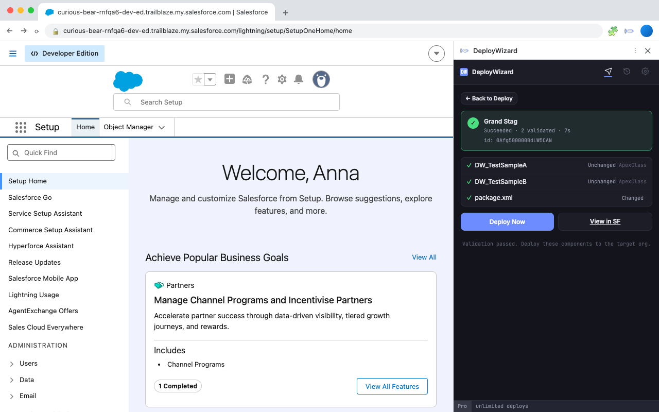Image resolution: width=659 pixels, height=412 pixels.
Task: Click the Developer Edition badge
Action: [x=64, y=54]
